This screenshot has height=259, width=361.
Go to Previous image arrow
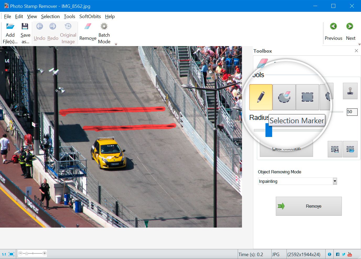333,26
